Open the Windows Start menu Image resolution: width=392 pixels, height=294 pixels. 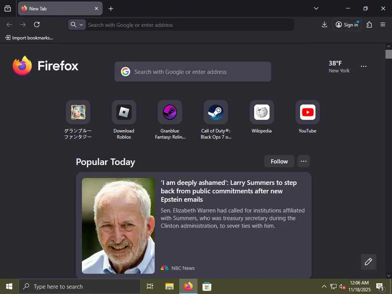tap(9, 286)
